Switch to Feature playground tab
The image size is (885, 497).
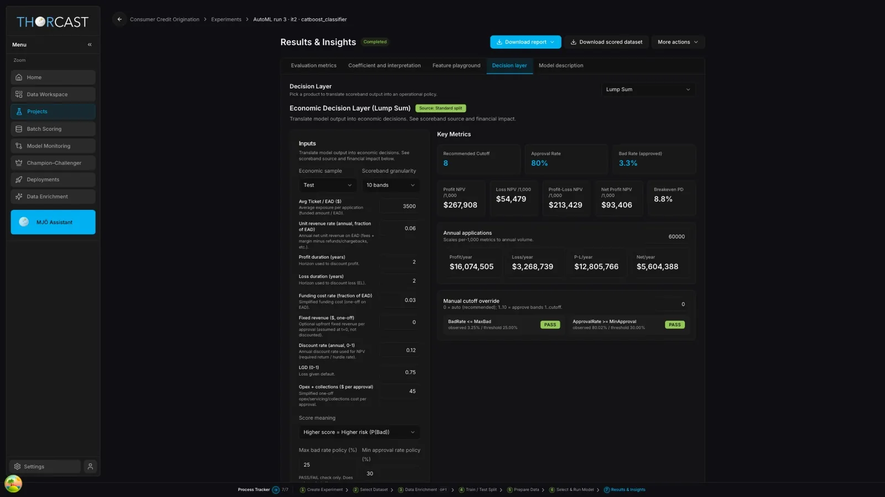click(456, 66)
